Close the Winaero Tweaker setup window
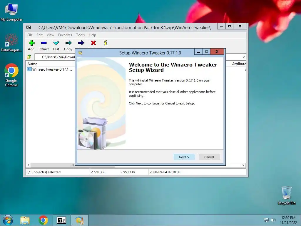Image resolution: width=301 pixels, height=226 pixels. click(x=217, y=51)
